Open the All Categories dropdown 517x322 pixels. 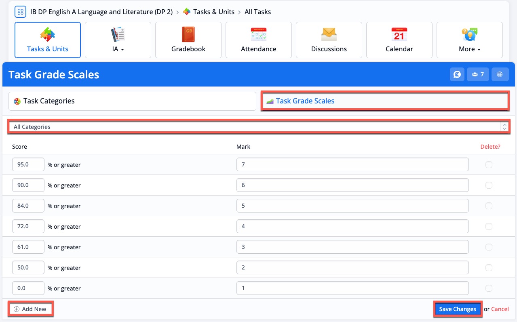pos(259,127)
